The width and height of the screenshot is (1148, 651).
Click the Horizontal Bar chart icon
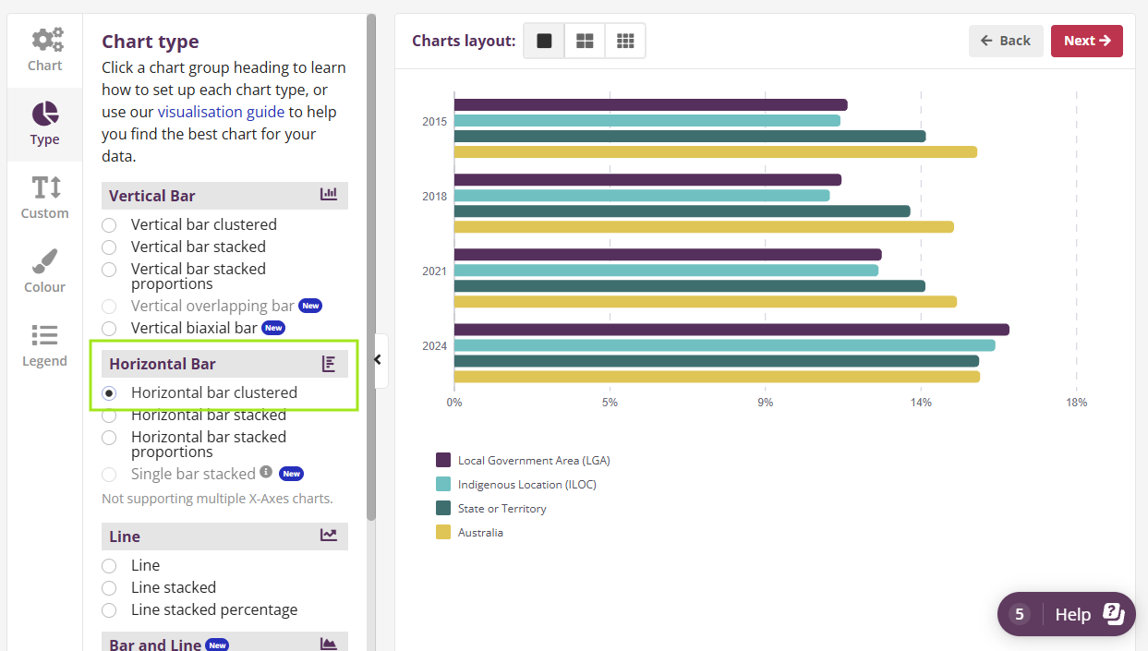(x=329, y=364)
